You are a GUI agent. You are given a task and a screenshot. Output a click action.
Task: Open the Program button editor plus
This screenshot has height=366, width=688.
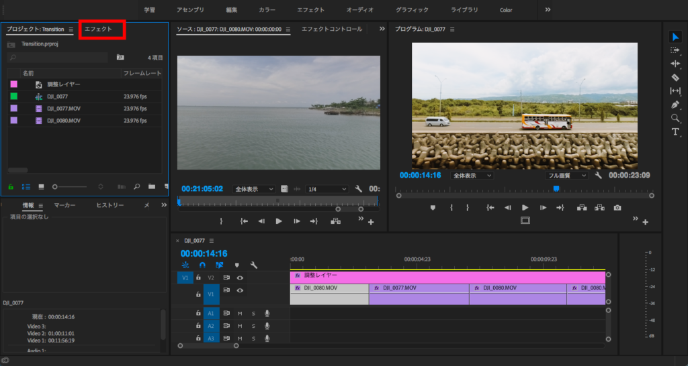click(x=645, y=223)
